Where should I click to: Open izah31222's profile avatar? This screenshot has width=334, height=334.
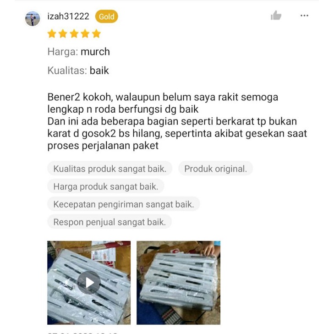(x=33, y=18)
